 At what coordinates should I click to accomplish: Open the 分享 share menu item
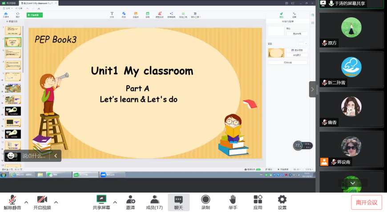click(19, 8)
